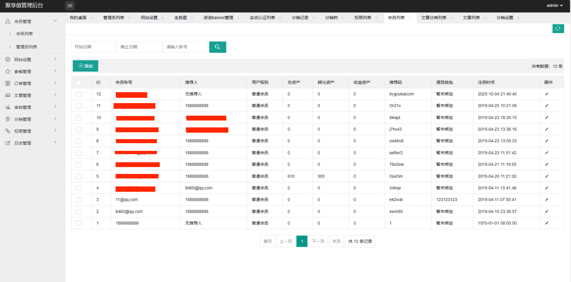Click the edit pencil for member ID 12
This screenshot has width=571, height=282.
tap(547, 94)
